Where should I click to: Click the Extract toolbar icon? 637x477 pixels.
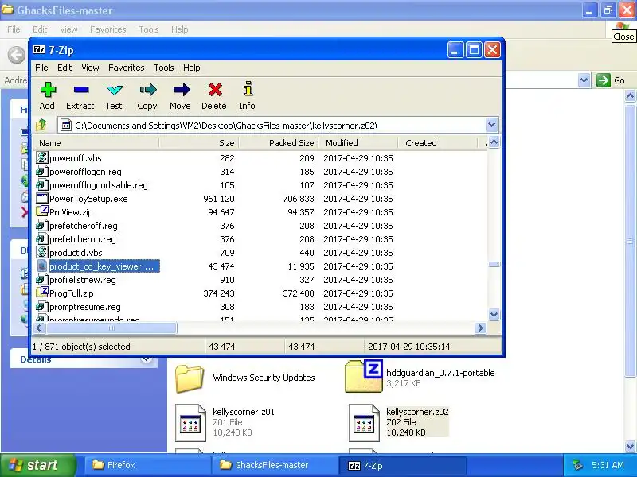[81, 90]
